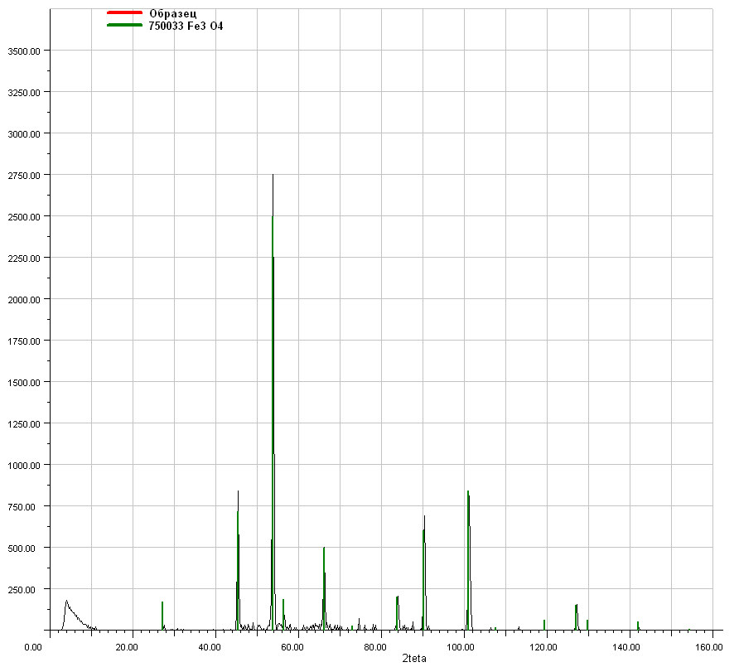This screenshot has width=739, height=667.
Task: Click the tallest peak near 2750 intensity
Action: coord(273,401)
